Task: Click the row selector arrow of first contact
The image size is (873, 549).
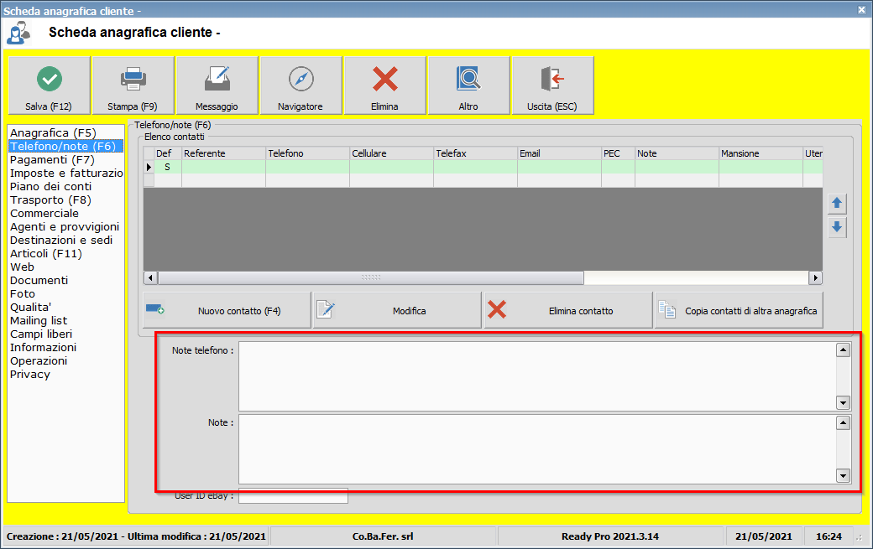Action: 149,167
